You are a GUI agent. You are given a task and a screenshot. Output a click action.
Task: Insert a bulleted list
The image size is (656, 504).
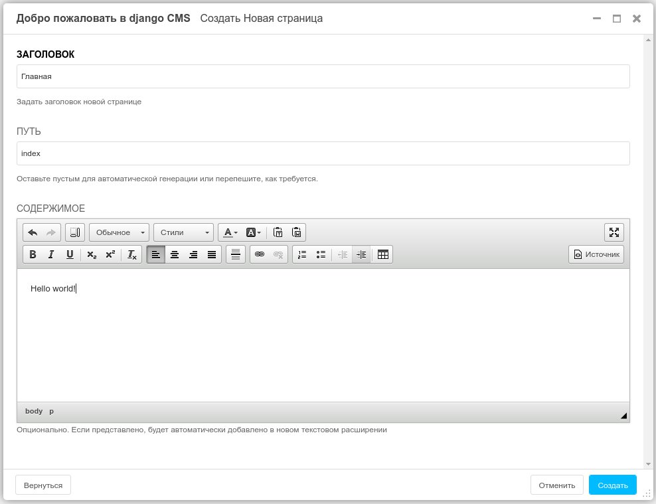[x=321, y=254]
